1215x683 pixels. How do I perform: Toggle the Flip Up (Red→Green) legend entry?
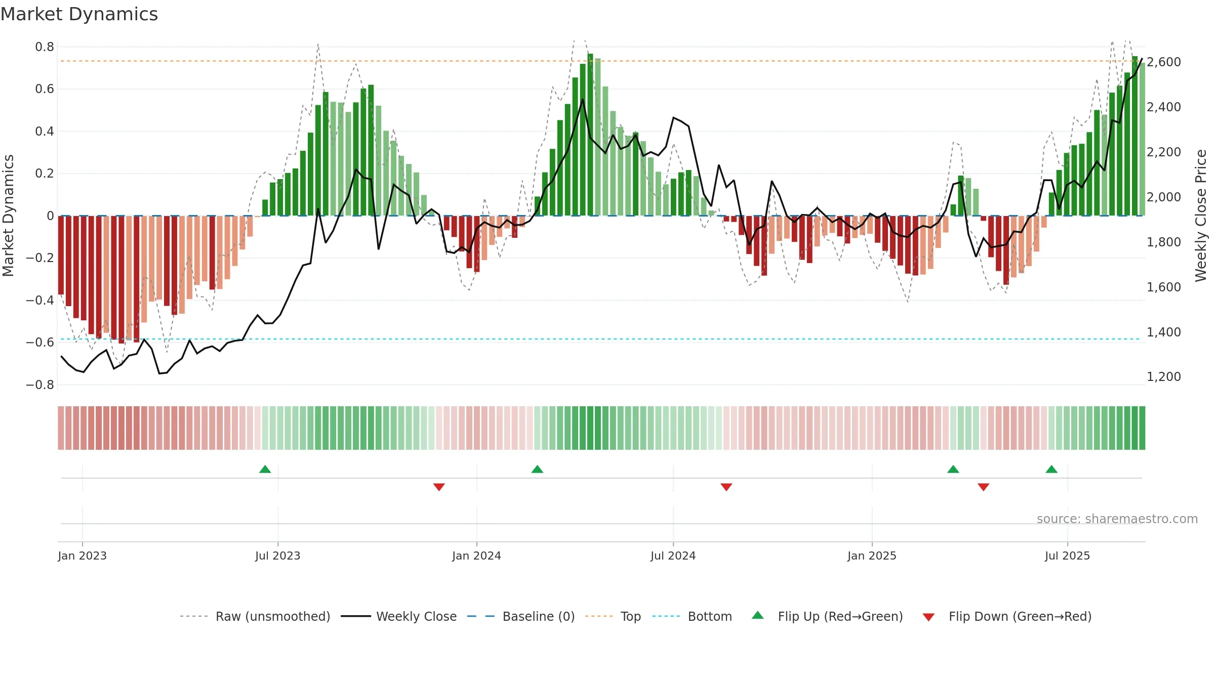pyautogui.click(x=827, y=616)
